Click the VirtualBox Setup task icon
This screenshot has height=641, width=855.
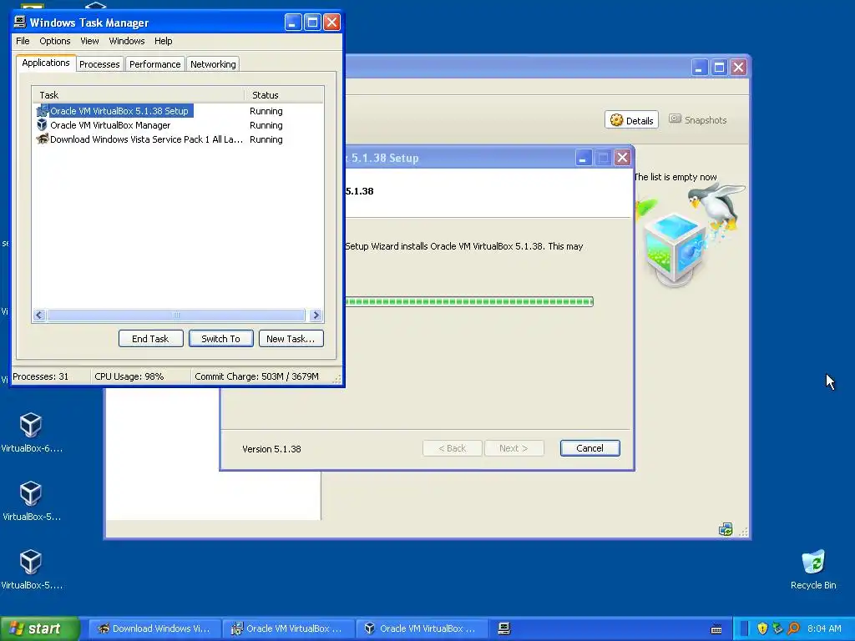click(x=42, y=111)
